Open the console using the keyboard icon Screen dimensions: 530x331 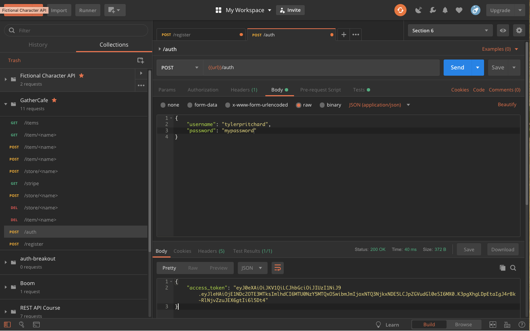tap(36, 324)
